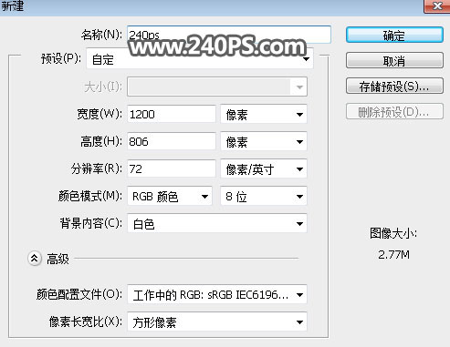Open pixel aspect ratio dropdown 方形像素

point(217,321)
